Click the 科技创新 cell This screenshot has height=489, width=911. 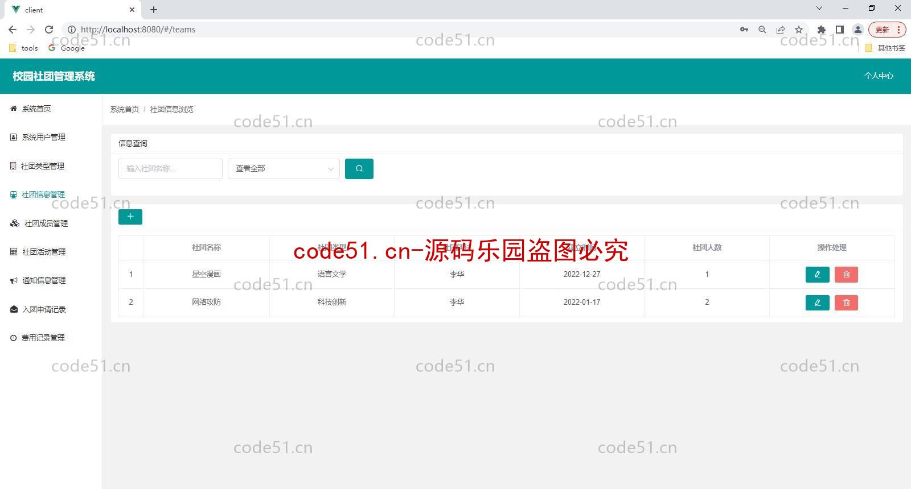coord(332,302)
